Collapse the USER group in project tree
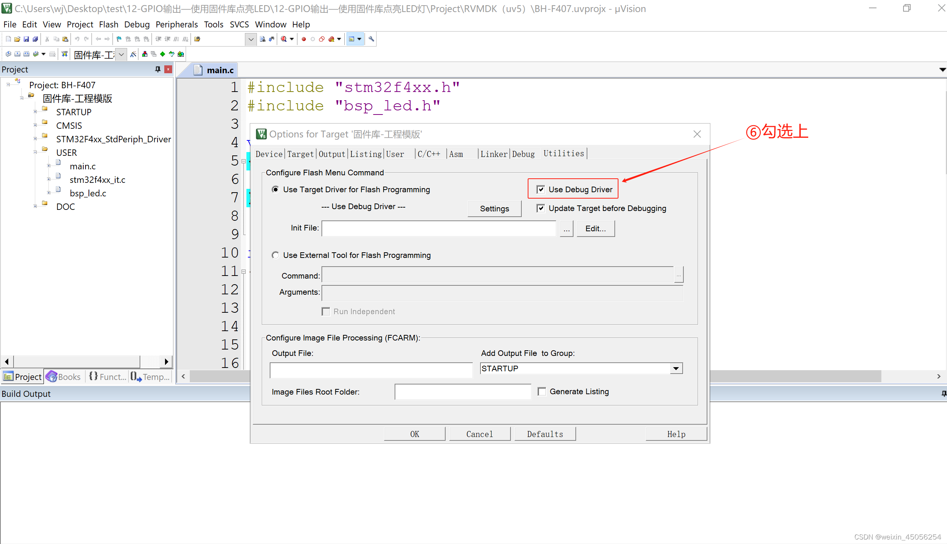 point(35,152)
